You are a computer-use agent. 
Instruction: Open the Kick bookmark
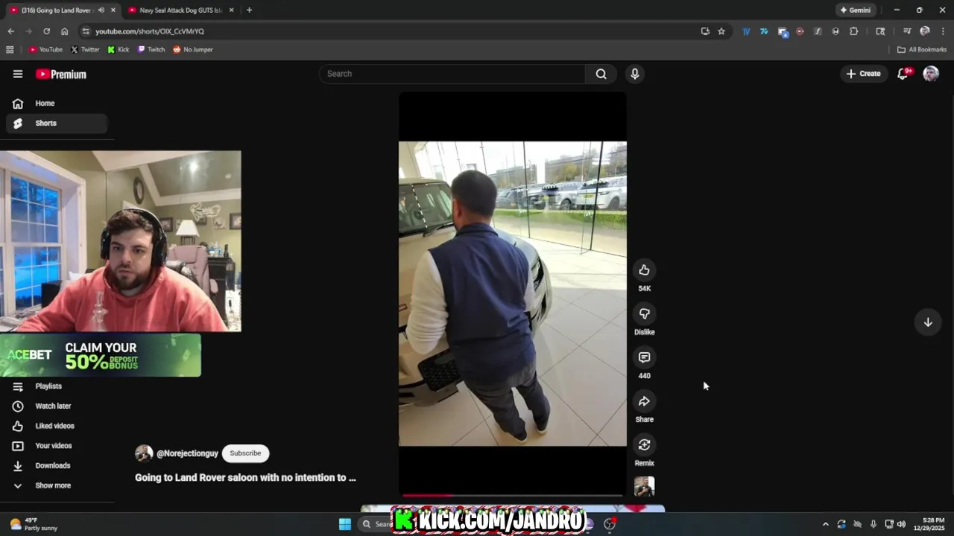coord(119,50)
